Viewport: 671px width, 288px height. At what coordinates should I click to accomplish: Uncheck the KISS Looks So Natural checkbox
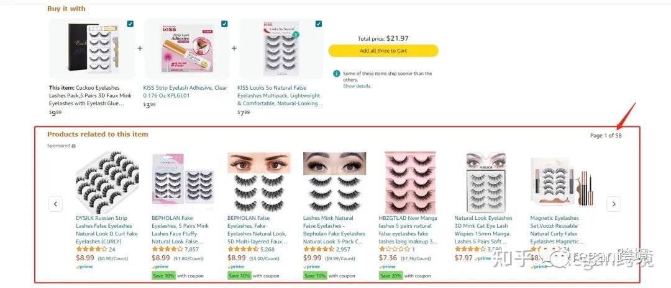coord(318,24)
